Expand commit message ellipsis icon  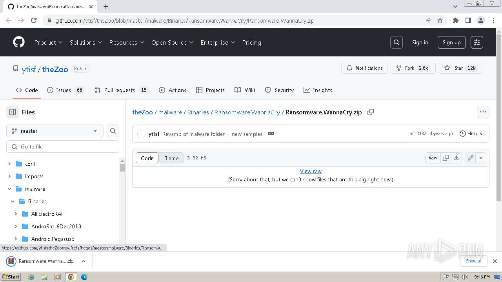(271, 134)
